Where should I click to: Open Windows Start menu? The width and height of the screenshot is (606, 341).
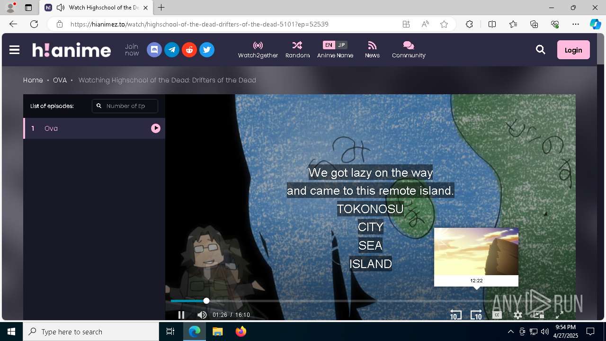[11, 332]
